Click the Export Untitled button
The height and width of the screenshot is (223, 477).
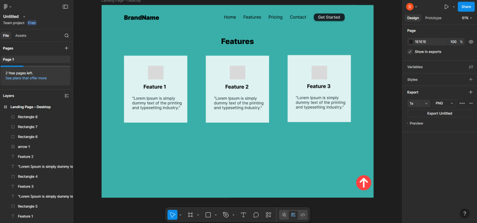coord(439,113)
